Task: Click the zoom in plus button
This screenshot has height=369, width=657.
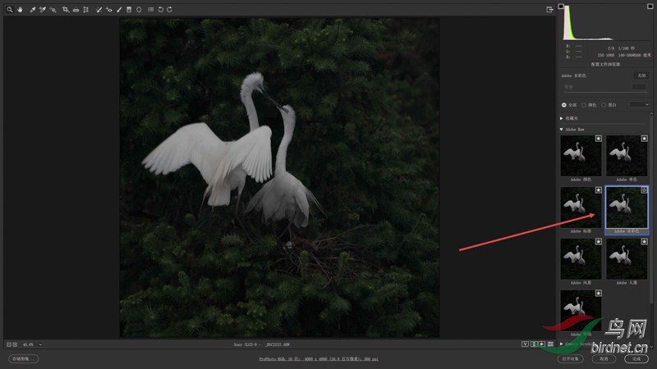Action: pyautogui.click(x=15, y=344)
